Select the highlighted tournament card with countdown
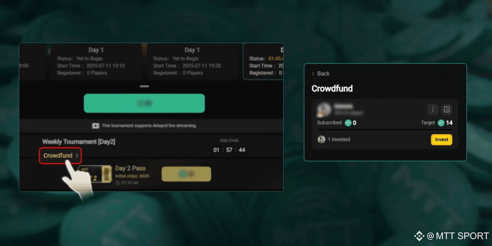This screenshot has width=492, height=246. click(x=263, y=61)
